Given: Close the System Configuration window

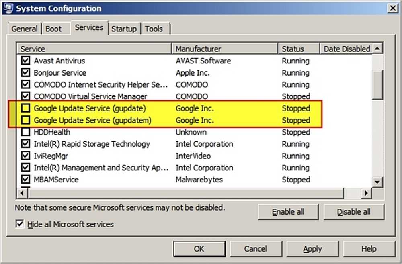Looking at the screenshot, I should [x=393, y=8].
